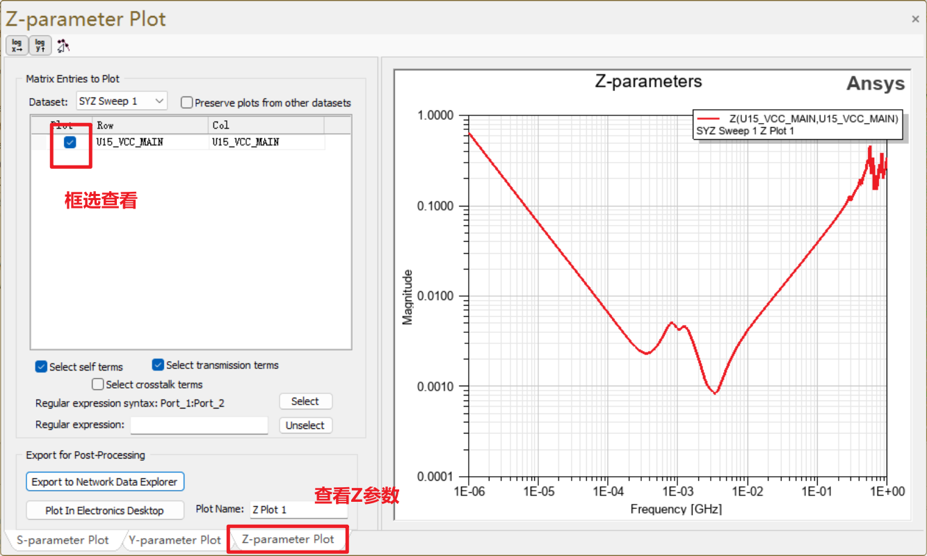Switch to the Y-parameter Plot tab

point(175,540)
